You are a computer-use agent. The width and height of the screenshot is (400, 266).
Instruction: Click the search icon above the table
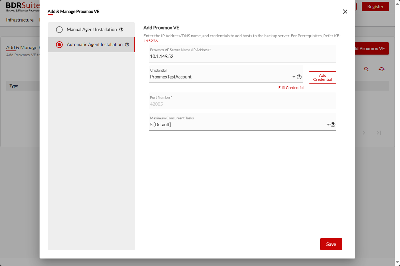(x=366, y=69)
